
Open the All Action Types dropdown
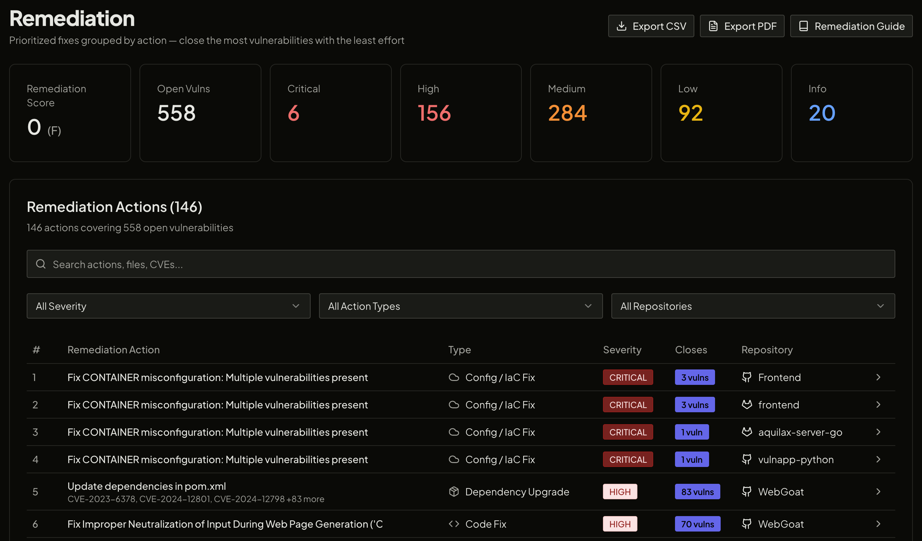(x=461, y=306)
